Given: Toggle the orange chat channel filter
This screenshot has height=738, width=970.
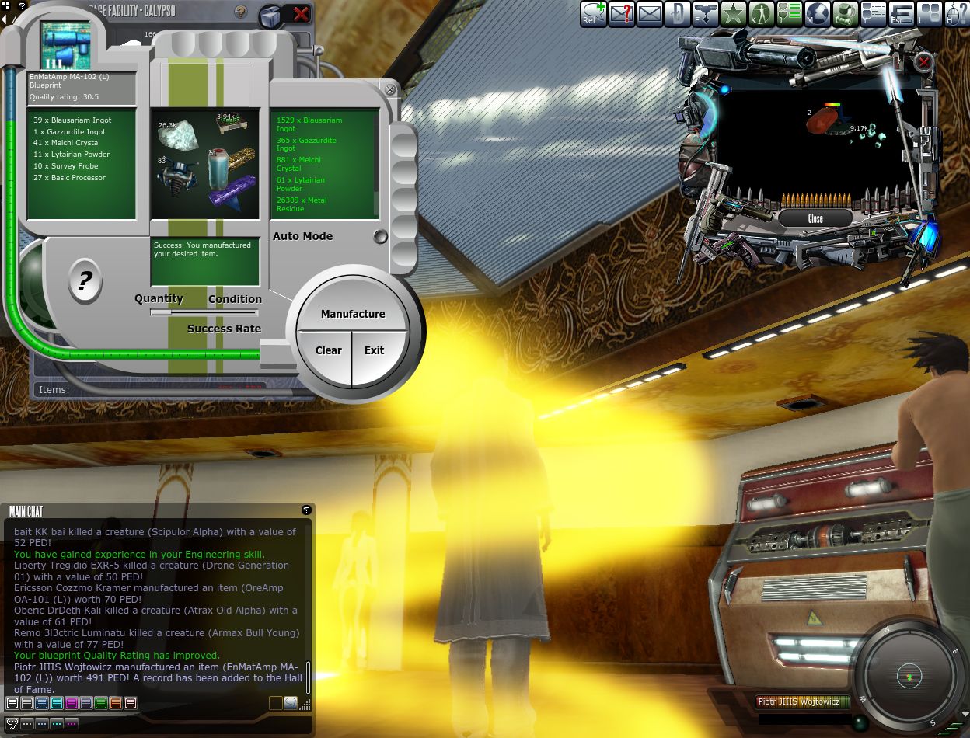Looking at the screenshot, I should 116,703.
